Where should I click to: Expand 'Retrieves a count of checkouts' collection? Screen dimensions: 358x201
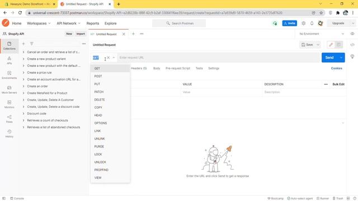[23, 121]
